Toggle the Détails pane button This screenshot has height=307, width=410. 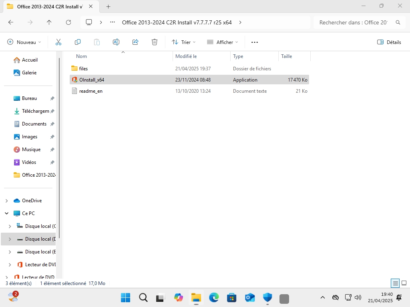click(x=389, y=42)
